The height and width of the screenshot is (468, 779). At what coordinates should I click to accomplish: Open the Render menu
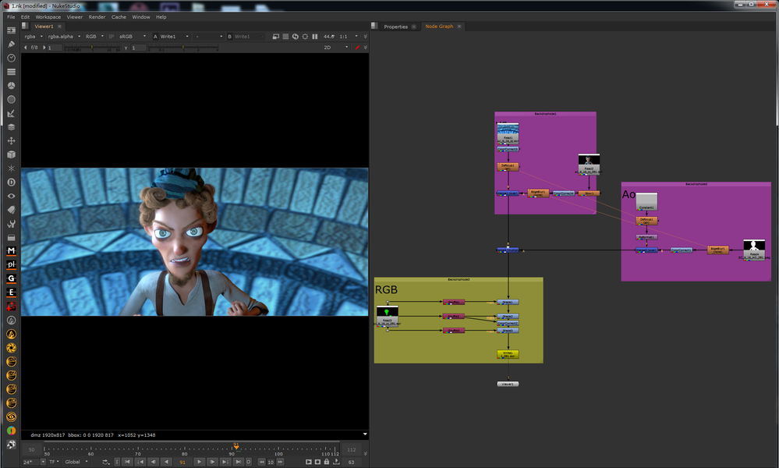[x=97, y=17]
